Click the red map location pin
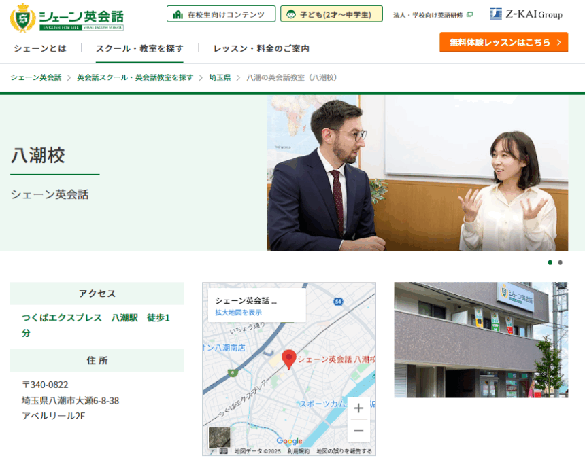Image resolution: width=585 pixels, height=460 pixels. point(289,359)
